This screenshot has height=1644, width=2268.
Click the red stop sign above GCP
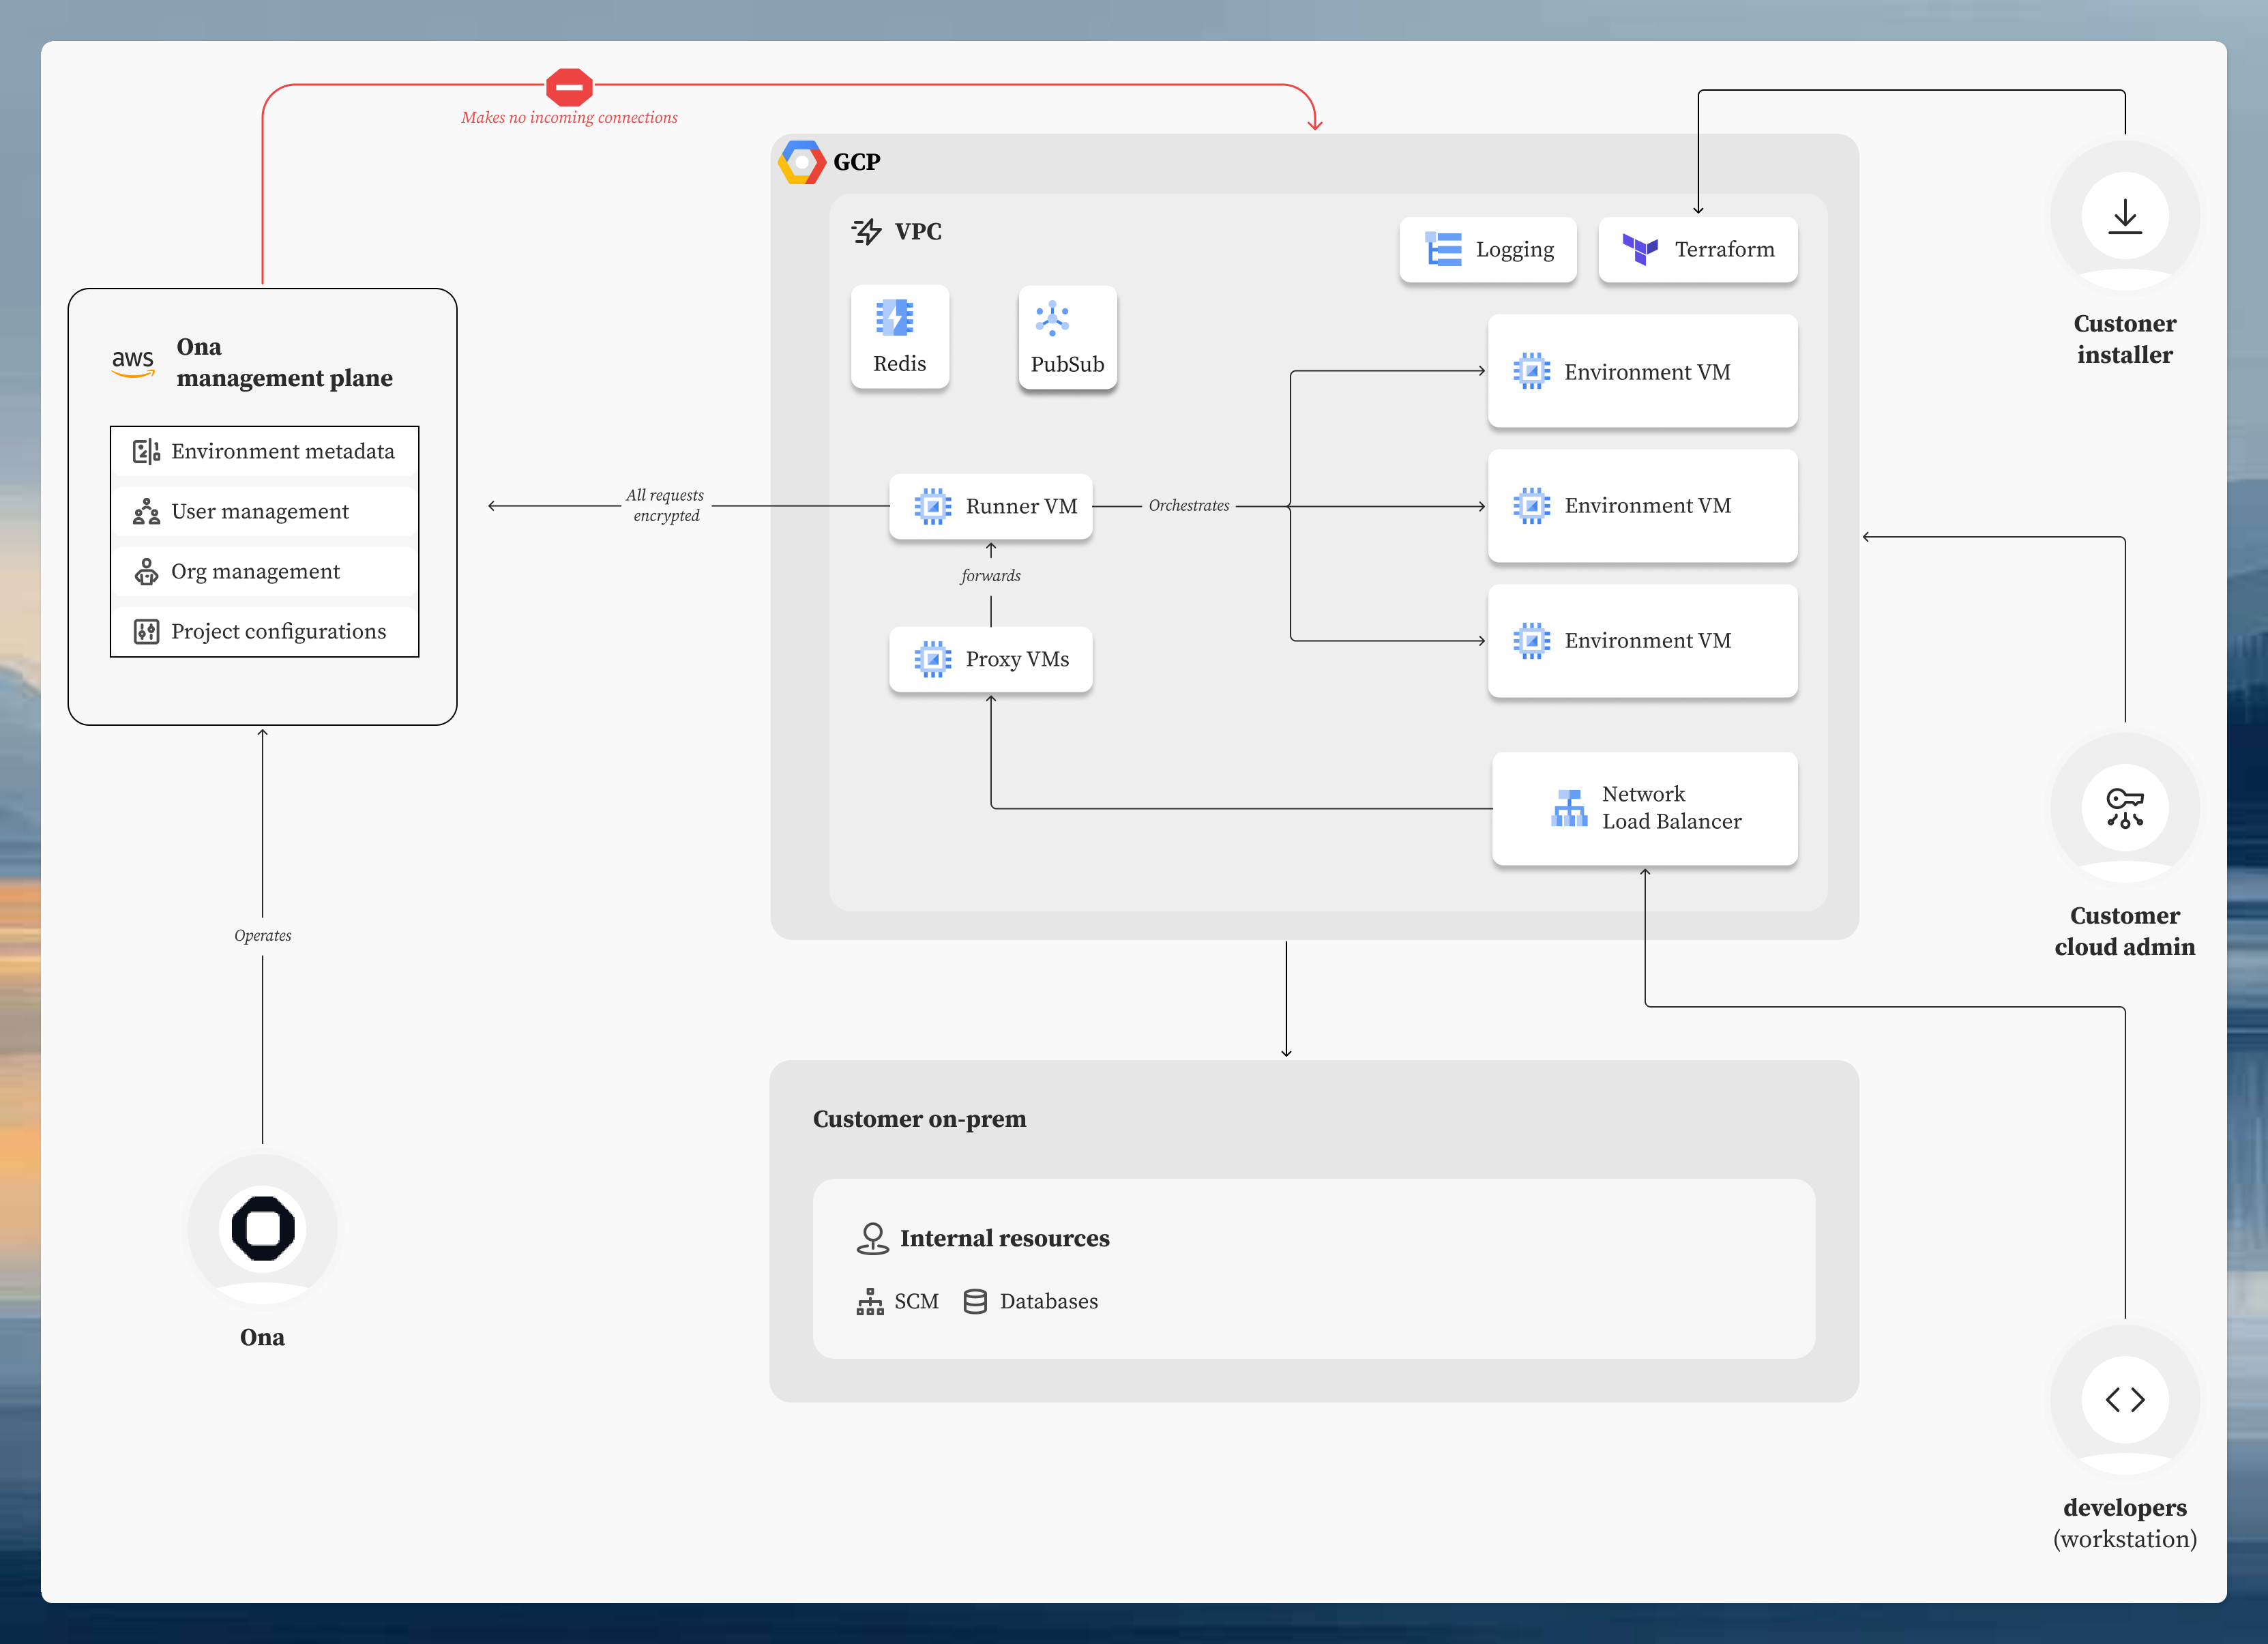click(568, 87)
